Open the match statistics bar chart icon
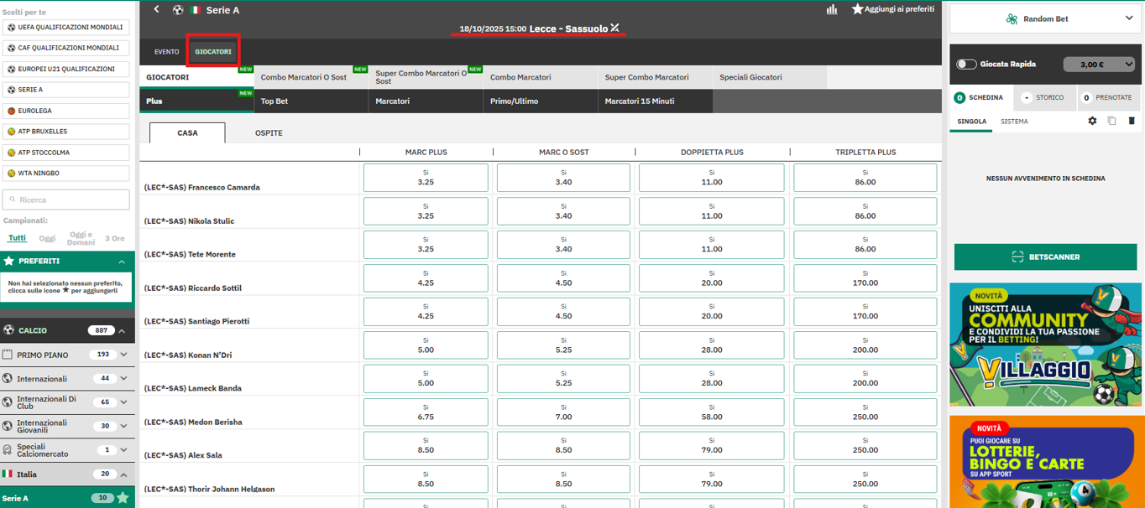 832,10
